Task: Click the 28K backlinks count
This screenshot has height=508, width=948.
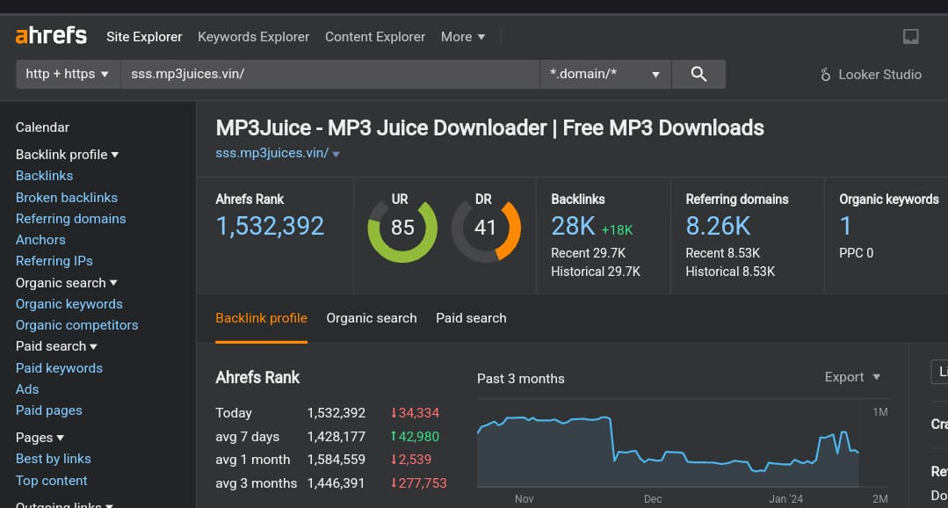Action: (573, 227)
